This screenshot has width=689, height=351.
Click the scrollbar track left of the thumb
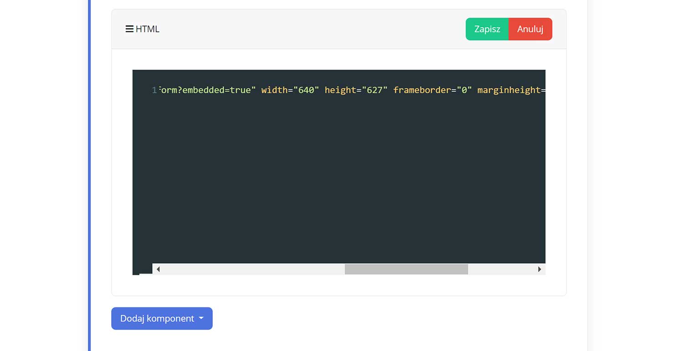click(251, 269)
